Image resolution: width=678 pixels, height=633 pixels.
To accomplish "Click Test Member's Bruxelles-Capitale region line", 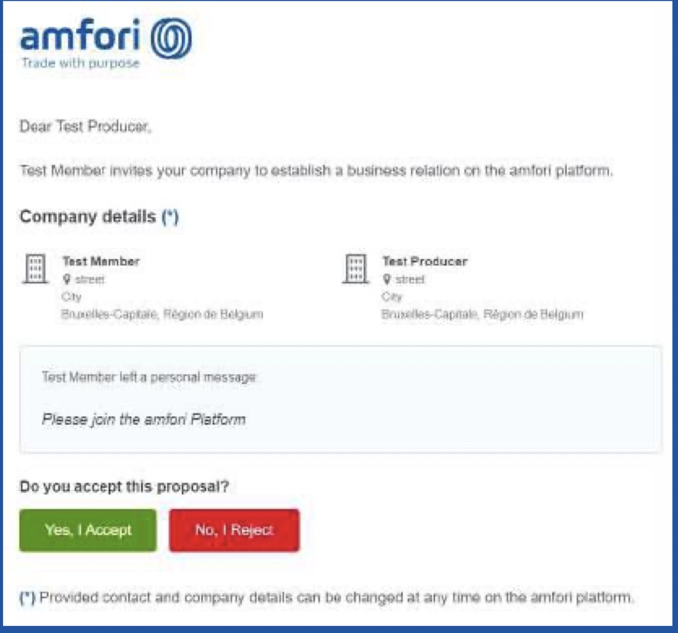I will [x=162, y=315].
